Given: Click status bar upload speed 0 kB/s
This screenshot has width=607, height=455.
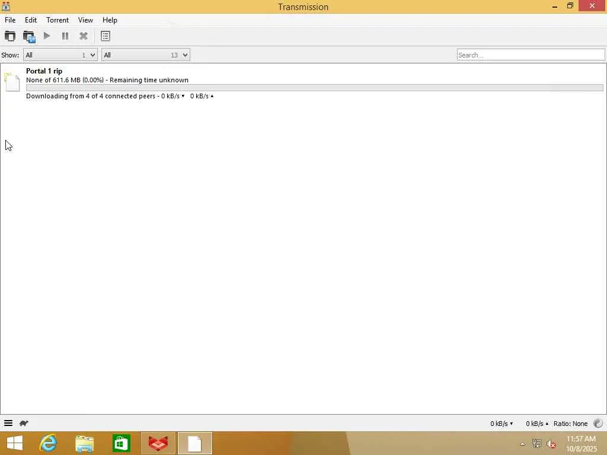Looking at the screenshot, I should [537, 424].
